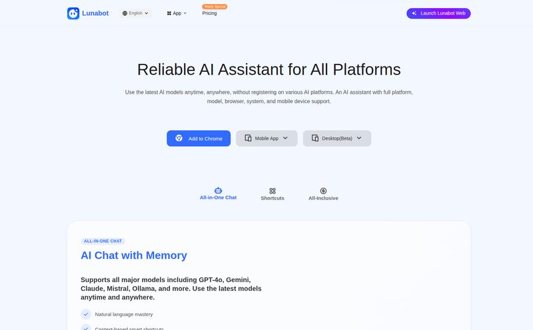This screenshot has height=330, width=533.
Task: Switch to the Shortcuts tab label
Action: click(272, 198)
